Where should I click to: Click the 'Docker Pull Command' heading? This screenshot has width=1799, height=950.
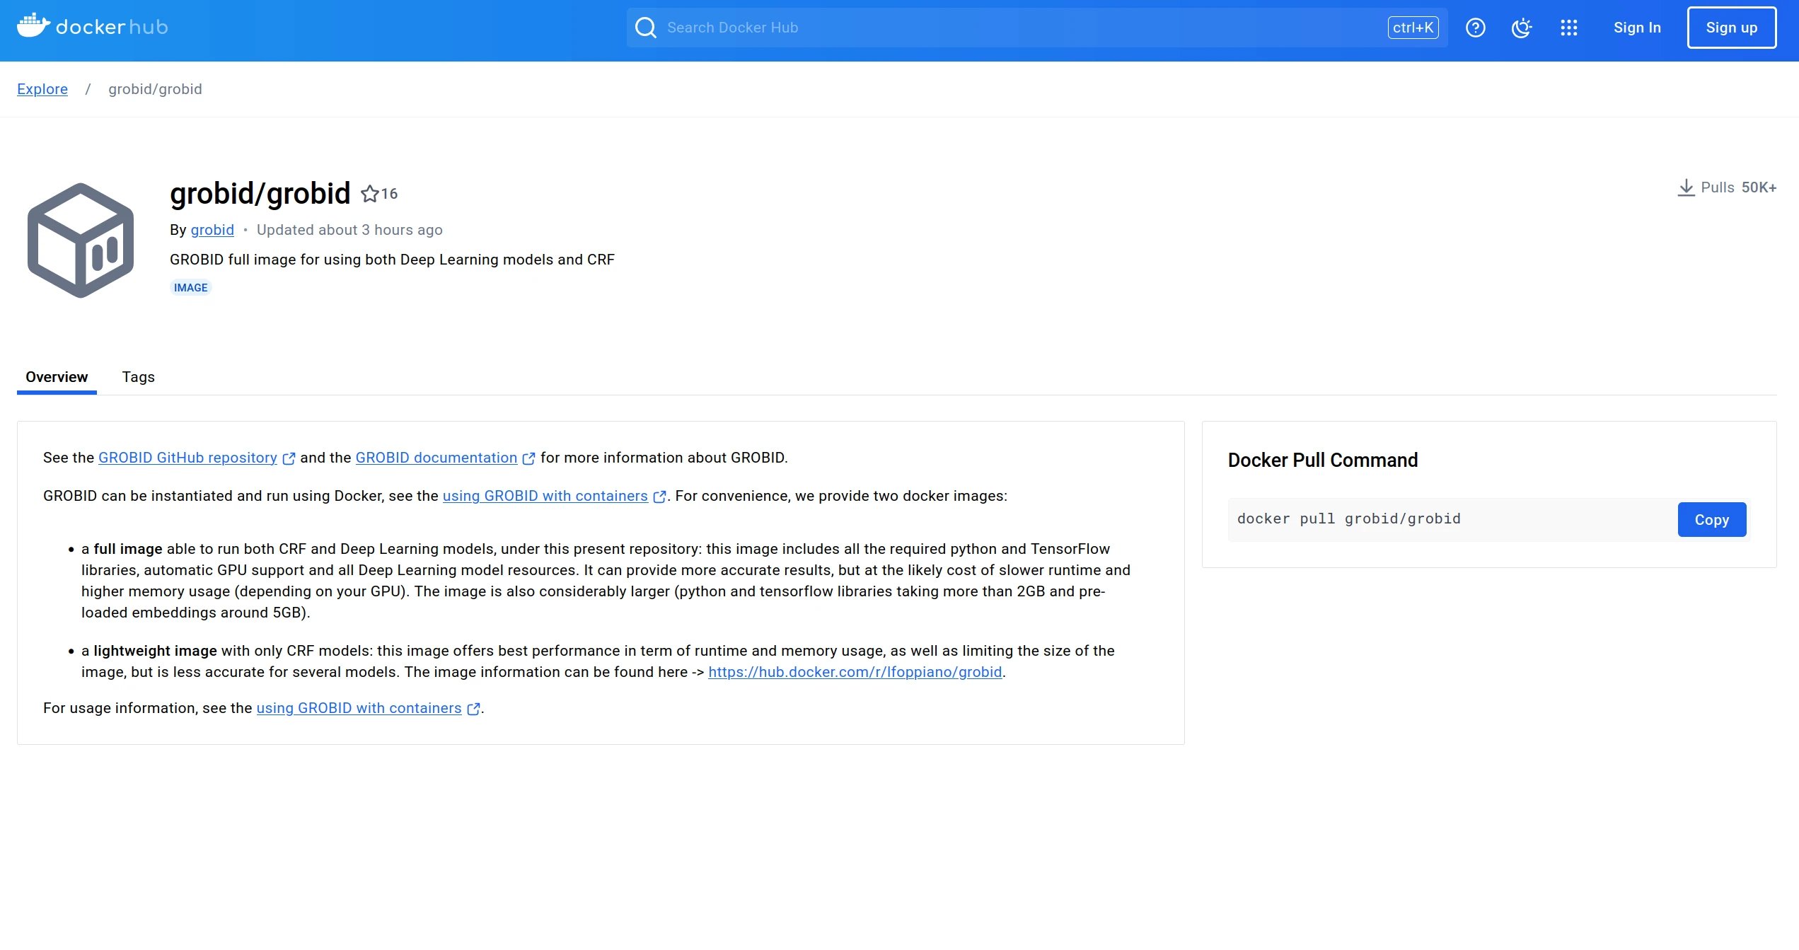1323,460
